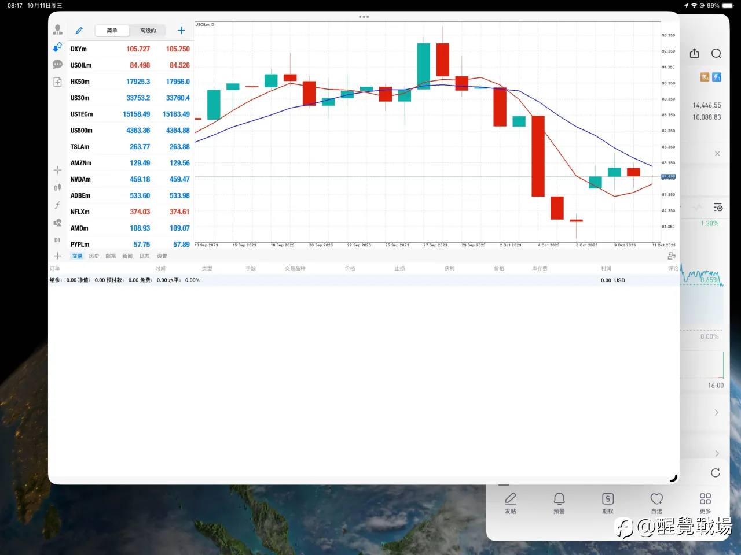Expand upper chevron row in background app
Image resolution: width=741 pixels, height=555 pixels.
[x=717, y=413]
